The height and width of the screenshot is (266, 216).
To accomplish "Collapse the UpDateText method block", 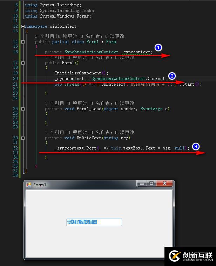I will tap(23, 138).
